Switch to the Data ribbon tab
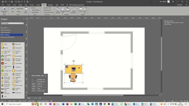 (x=26, y=5)
